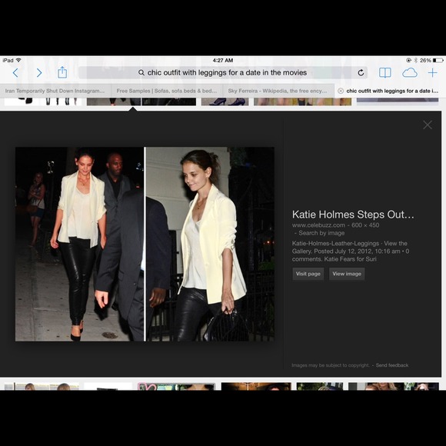Add a new tab with plus icon
This screenshot has height=446, width=446.
432,73
